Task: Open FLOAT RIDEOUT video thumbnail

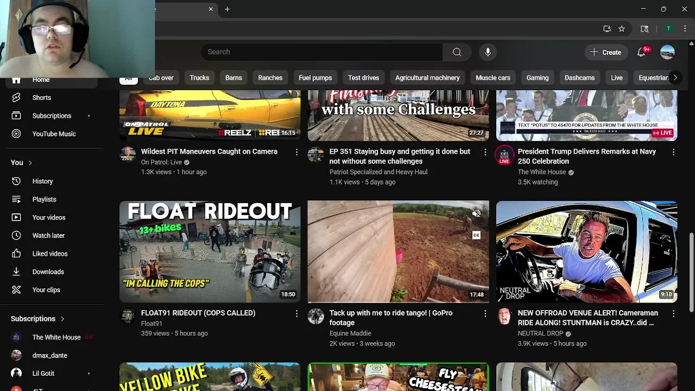Action: (210, 251)
